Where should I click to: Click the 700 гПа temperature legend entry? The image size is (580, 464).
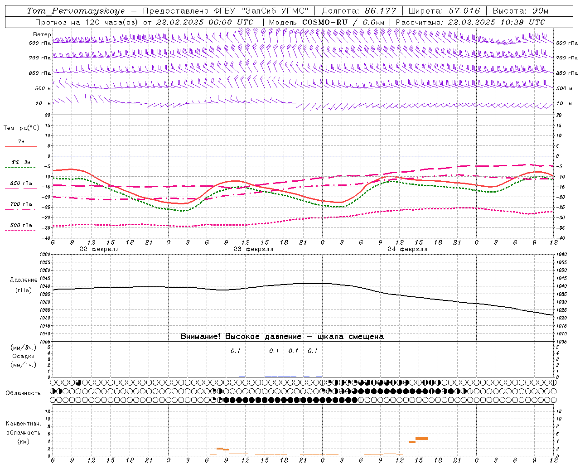point(21,204)
